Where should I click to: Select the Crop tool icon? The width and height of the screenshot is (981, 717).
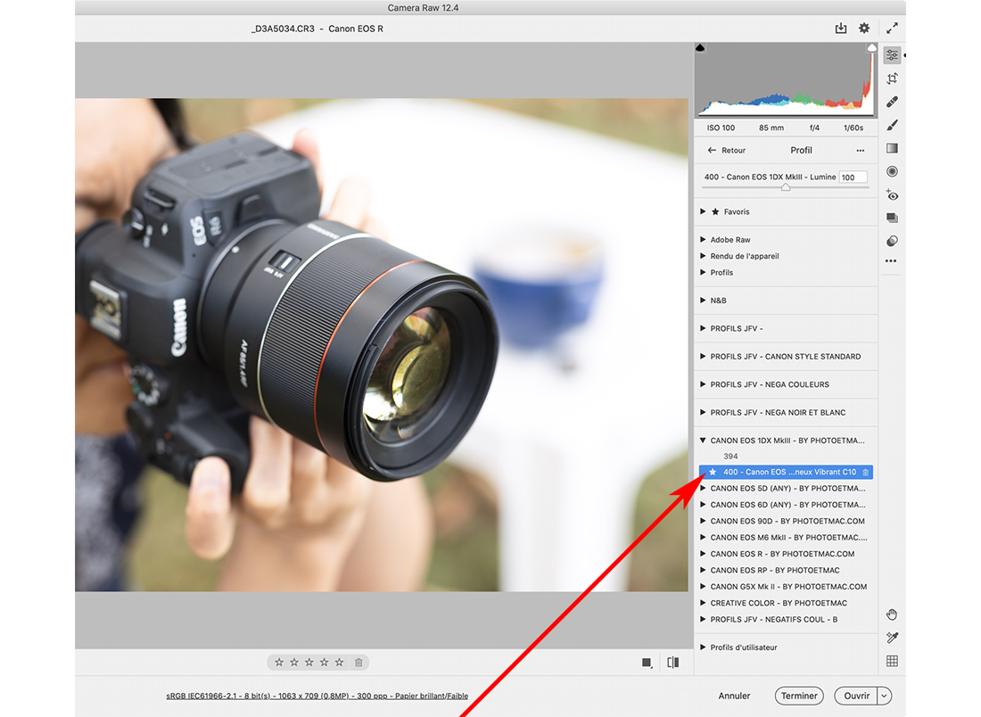pyautogui.click(x=892, y=78)
